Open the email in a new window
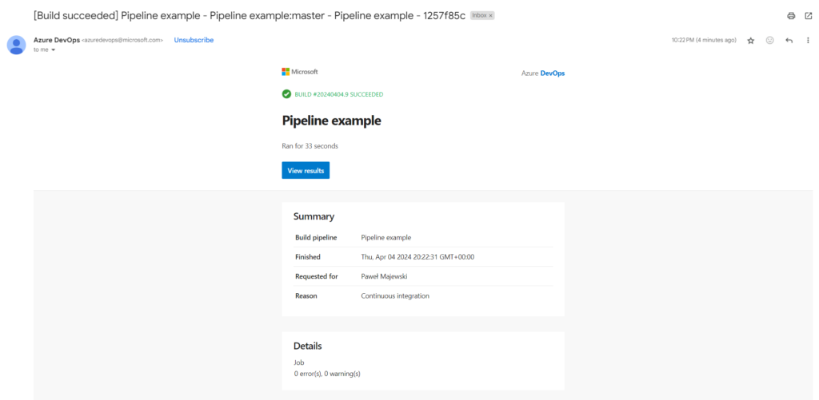Screen dimensions: 819x400 (x=808, y=16)
